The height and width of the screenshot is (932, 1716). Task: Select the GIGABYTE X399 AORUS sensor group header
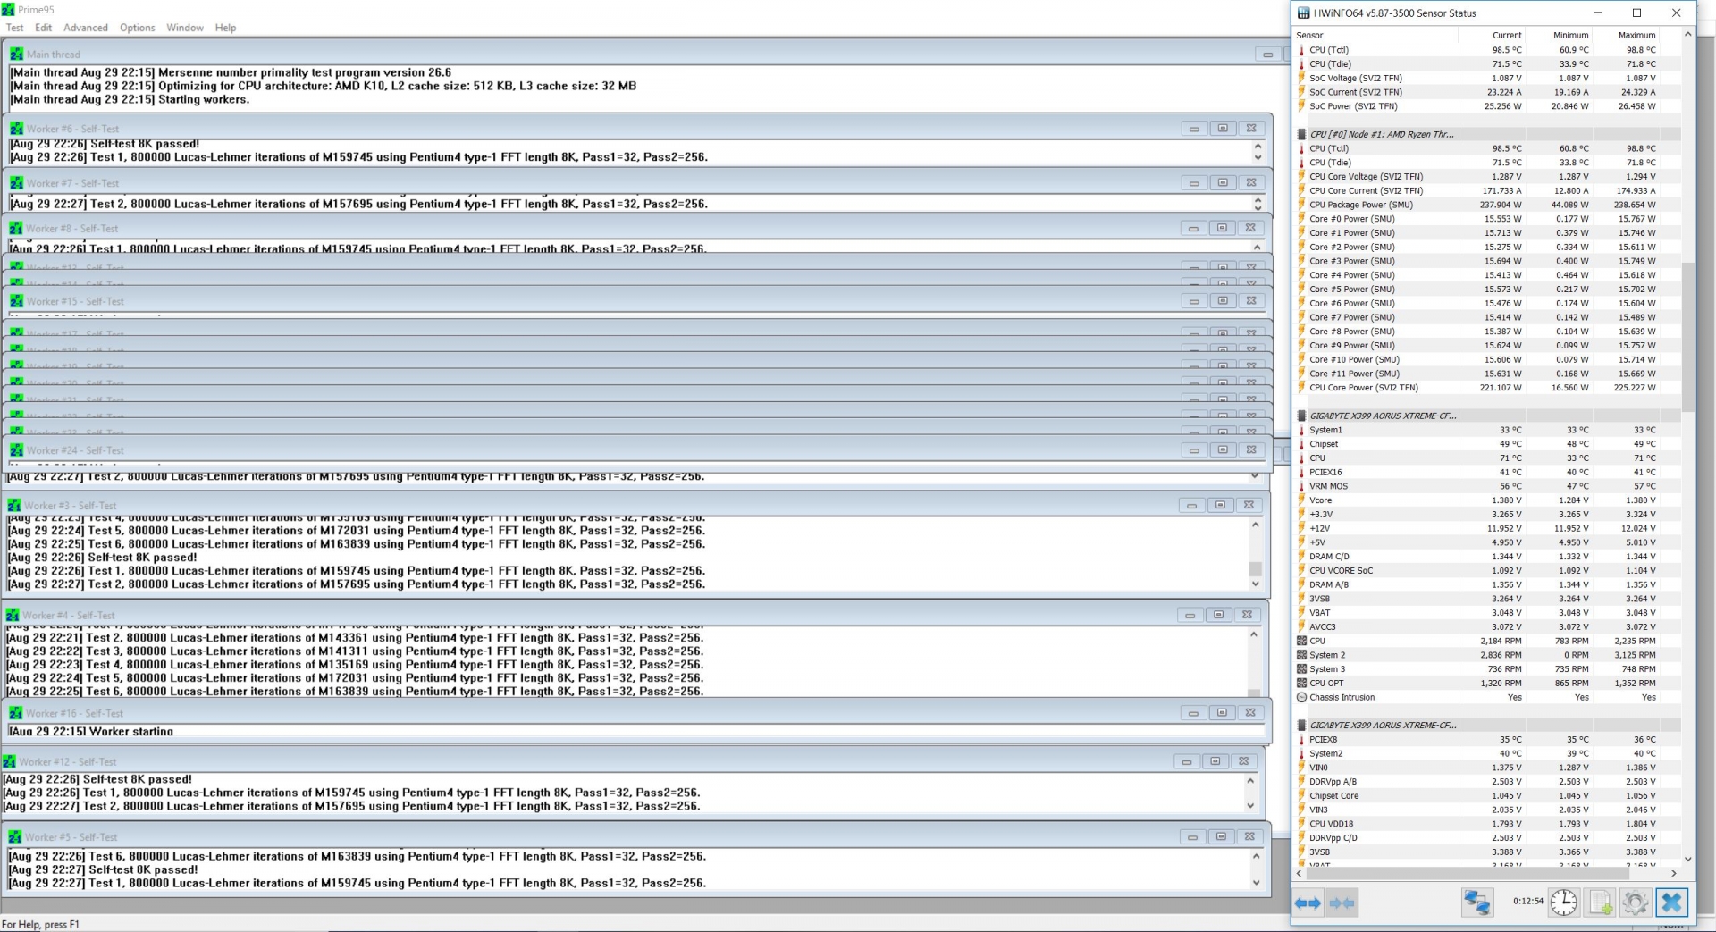1383,416
